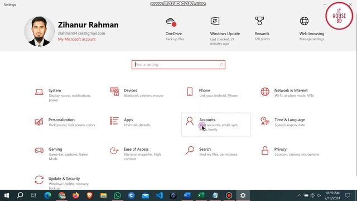Click the Back up files text under OneDrive
This screenshot has height=201, width=357.
175,39
